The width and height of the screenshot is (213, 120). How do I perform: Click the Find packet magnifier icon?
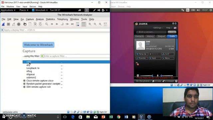point(47,24)
